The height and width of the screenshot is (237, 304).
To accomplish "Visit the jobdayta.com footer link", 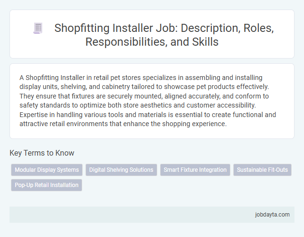I will (x=272, y=215).
